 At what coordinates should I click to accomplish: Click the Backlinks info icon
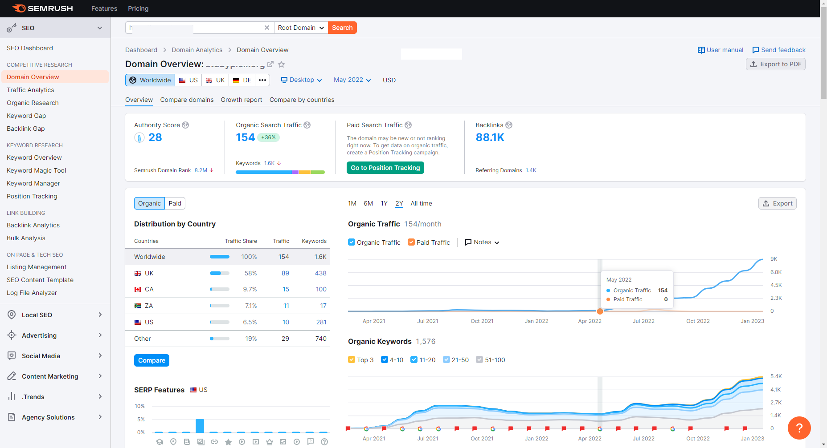[x=509, y=125]
